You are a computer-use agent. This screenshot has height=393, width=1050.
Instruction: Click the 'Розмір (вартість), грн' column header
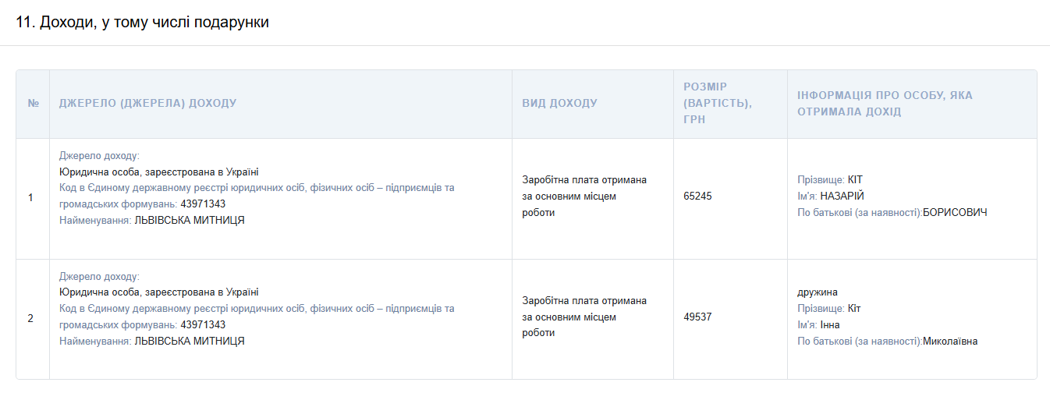pyautogui.click(x=718, y=103)
